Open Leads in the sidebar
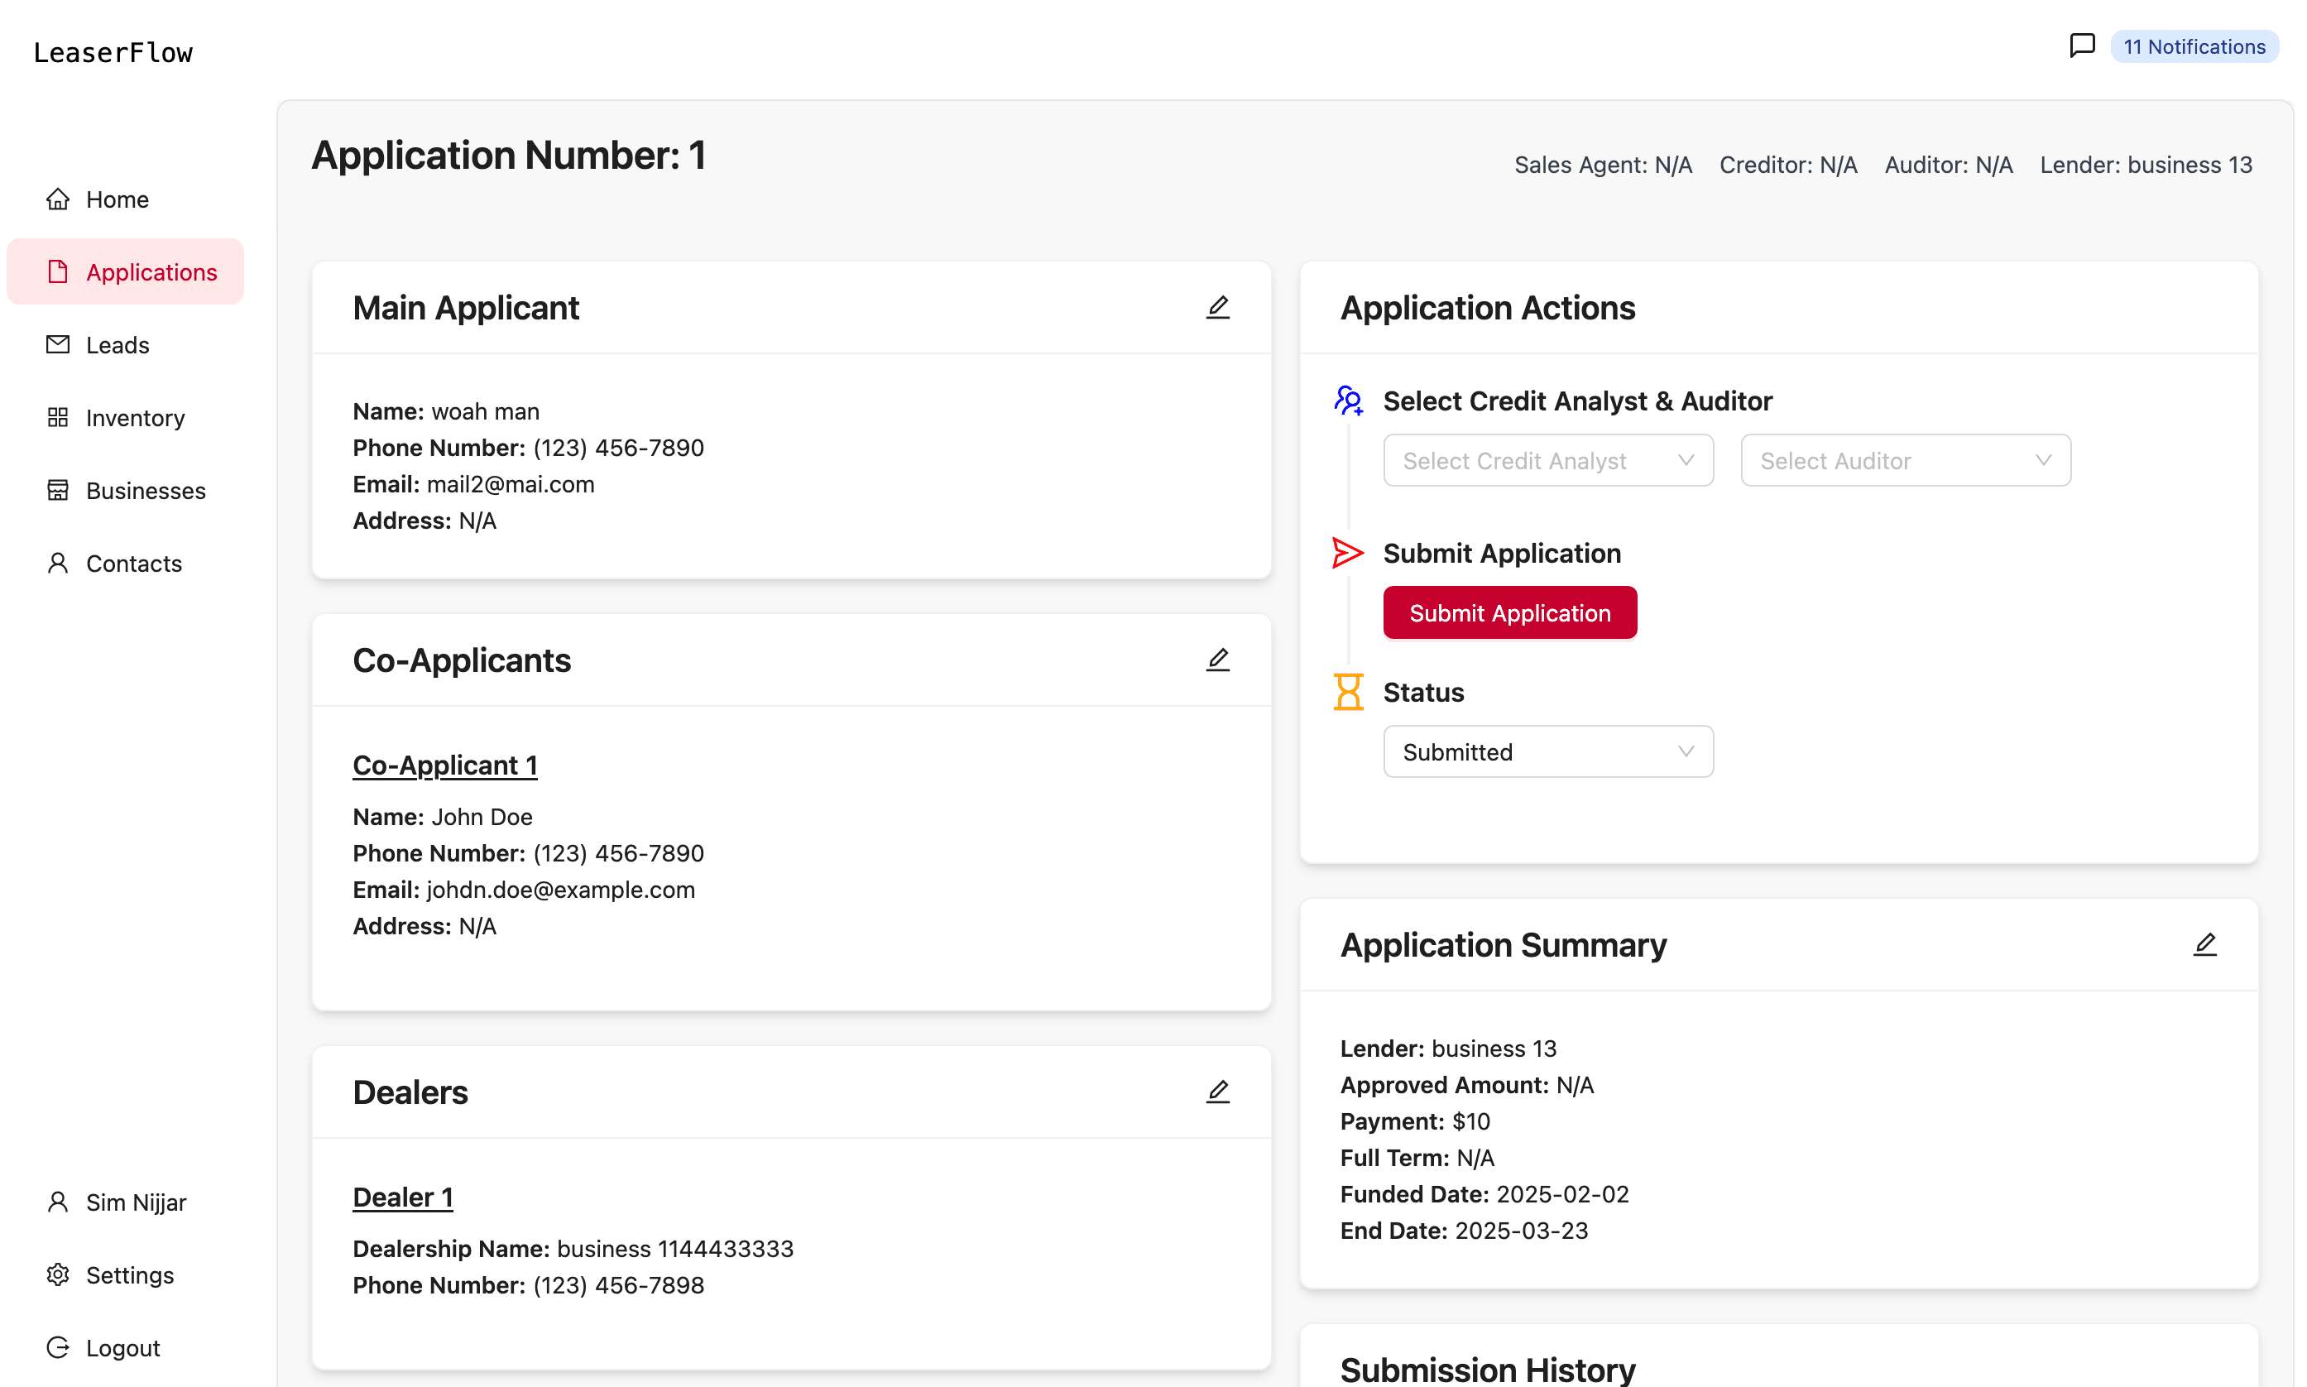The image size is (2307, 1387). tap(125, 345)
